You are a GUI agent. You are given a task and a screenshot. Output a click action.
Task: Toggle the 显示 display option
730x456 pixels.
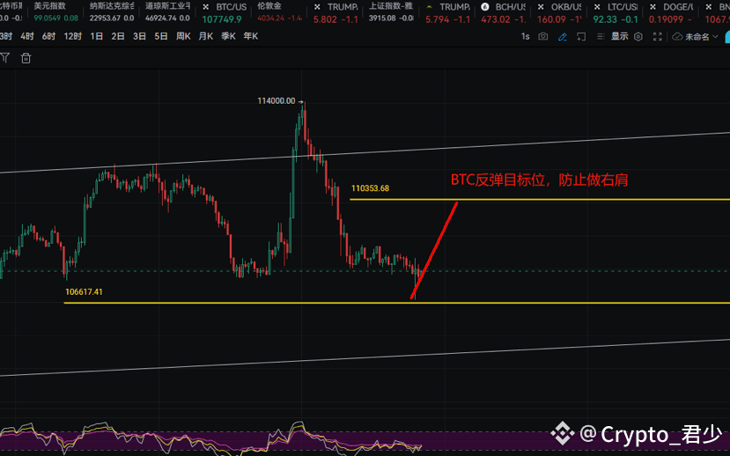pyautogui.click(x=620, y=36)
